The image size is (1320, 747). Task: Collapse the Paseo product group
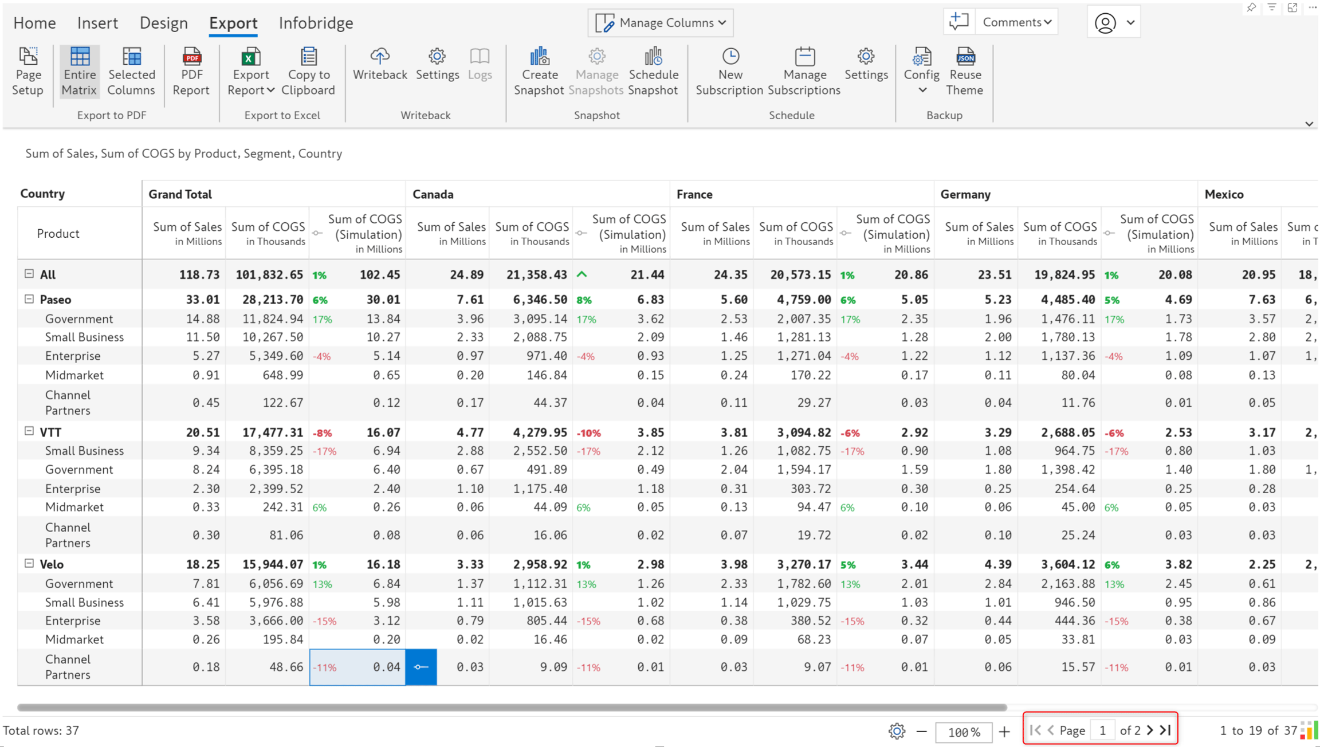tap(29, 299)
